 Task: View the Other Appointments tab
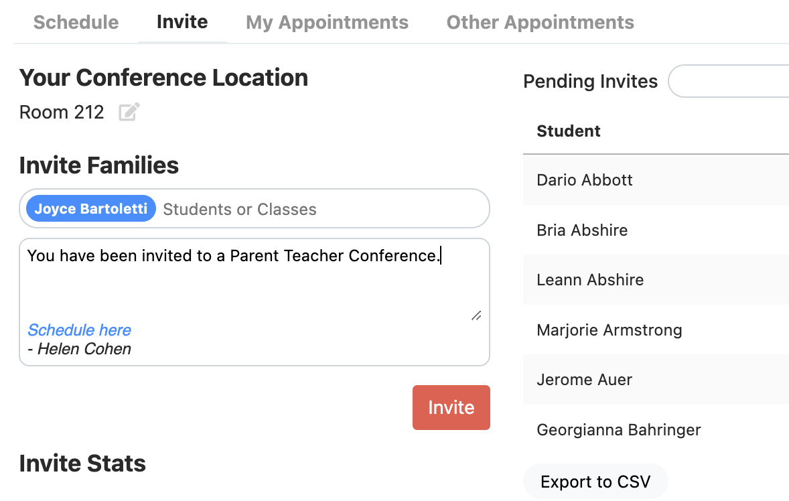tap(540, 21)
